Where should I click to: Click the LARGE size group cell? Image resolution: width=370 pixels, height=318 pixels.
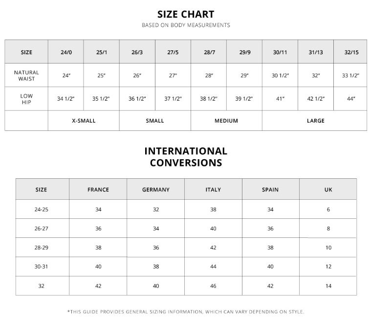click(x=315, y=121)
